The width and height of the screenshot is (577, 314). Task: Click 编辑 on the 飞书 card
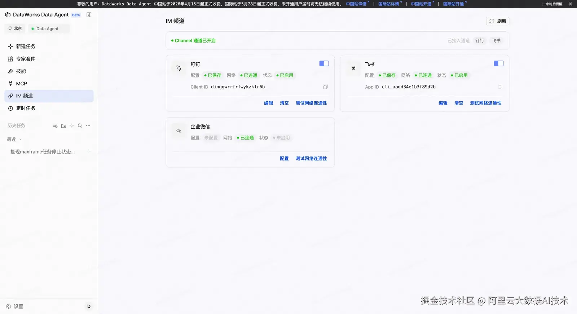(443, 103)
